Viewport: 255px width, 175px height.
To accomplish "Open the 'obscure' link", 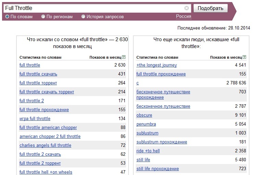I will click(144, 115).
